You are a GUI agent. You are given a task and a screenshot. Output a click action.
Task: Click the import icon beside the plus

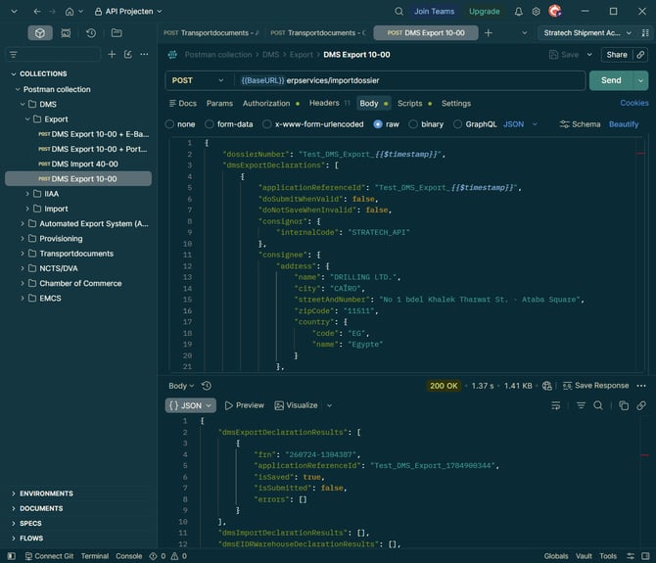pyautogui.click(x=128, y=55)
